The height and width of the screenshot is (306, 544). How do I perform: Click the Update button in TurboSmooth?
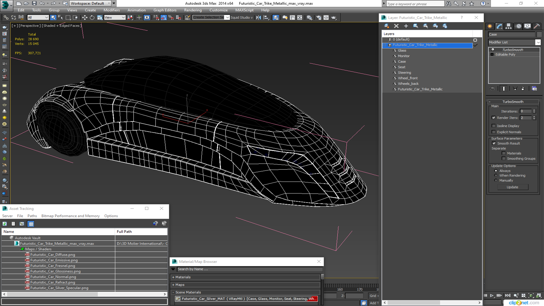[512, 187]
